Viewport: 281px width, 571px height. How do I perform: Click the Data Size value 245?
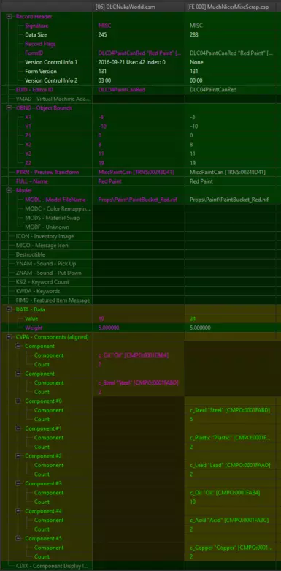[103, 35]
